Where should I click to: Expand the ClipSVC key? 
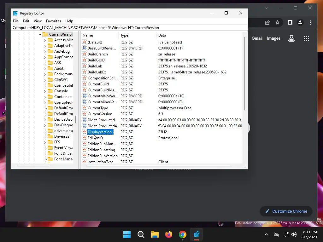(45, 80)
